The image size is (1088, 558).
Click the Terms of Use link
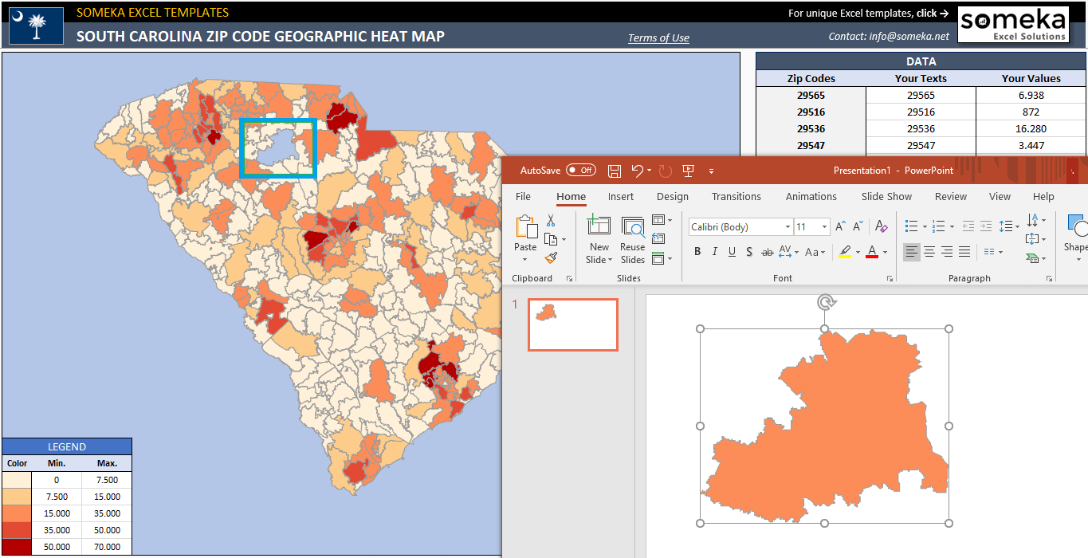(658, 37)
